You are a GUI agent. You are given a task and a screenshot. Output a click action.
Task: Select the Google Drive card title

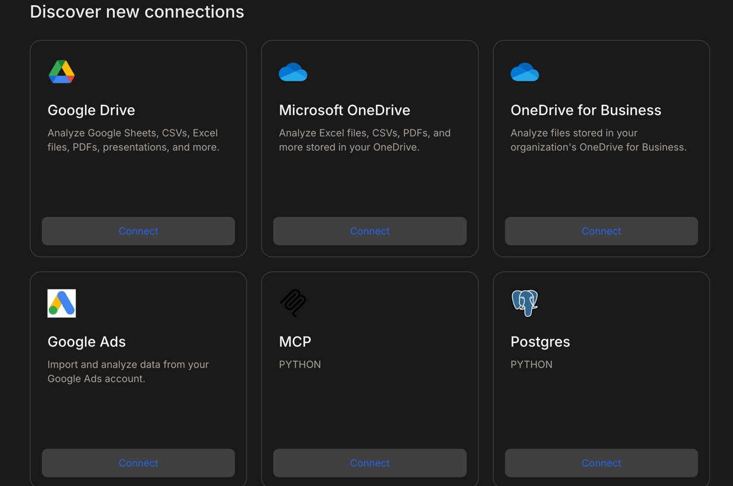coord(91,110)
